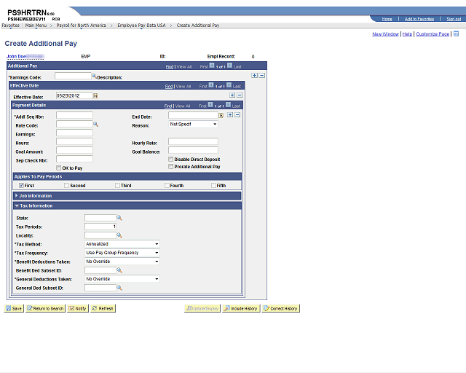Click into the Hourly Rate field
Screen dimensions: 466x373
[193, 141]
